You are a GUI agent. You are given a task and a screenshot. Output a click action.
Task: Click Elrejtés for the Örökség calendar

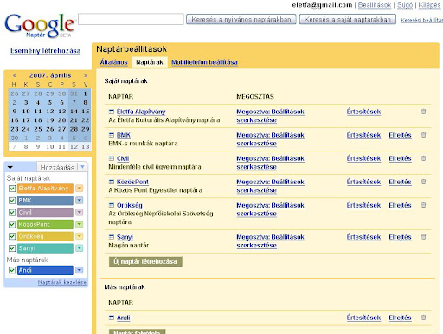pos(400,205)
